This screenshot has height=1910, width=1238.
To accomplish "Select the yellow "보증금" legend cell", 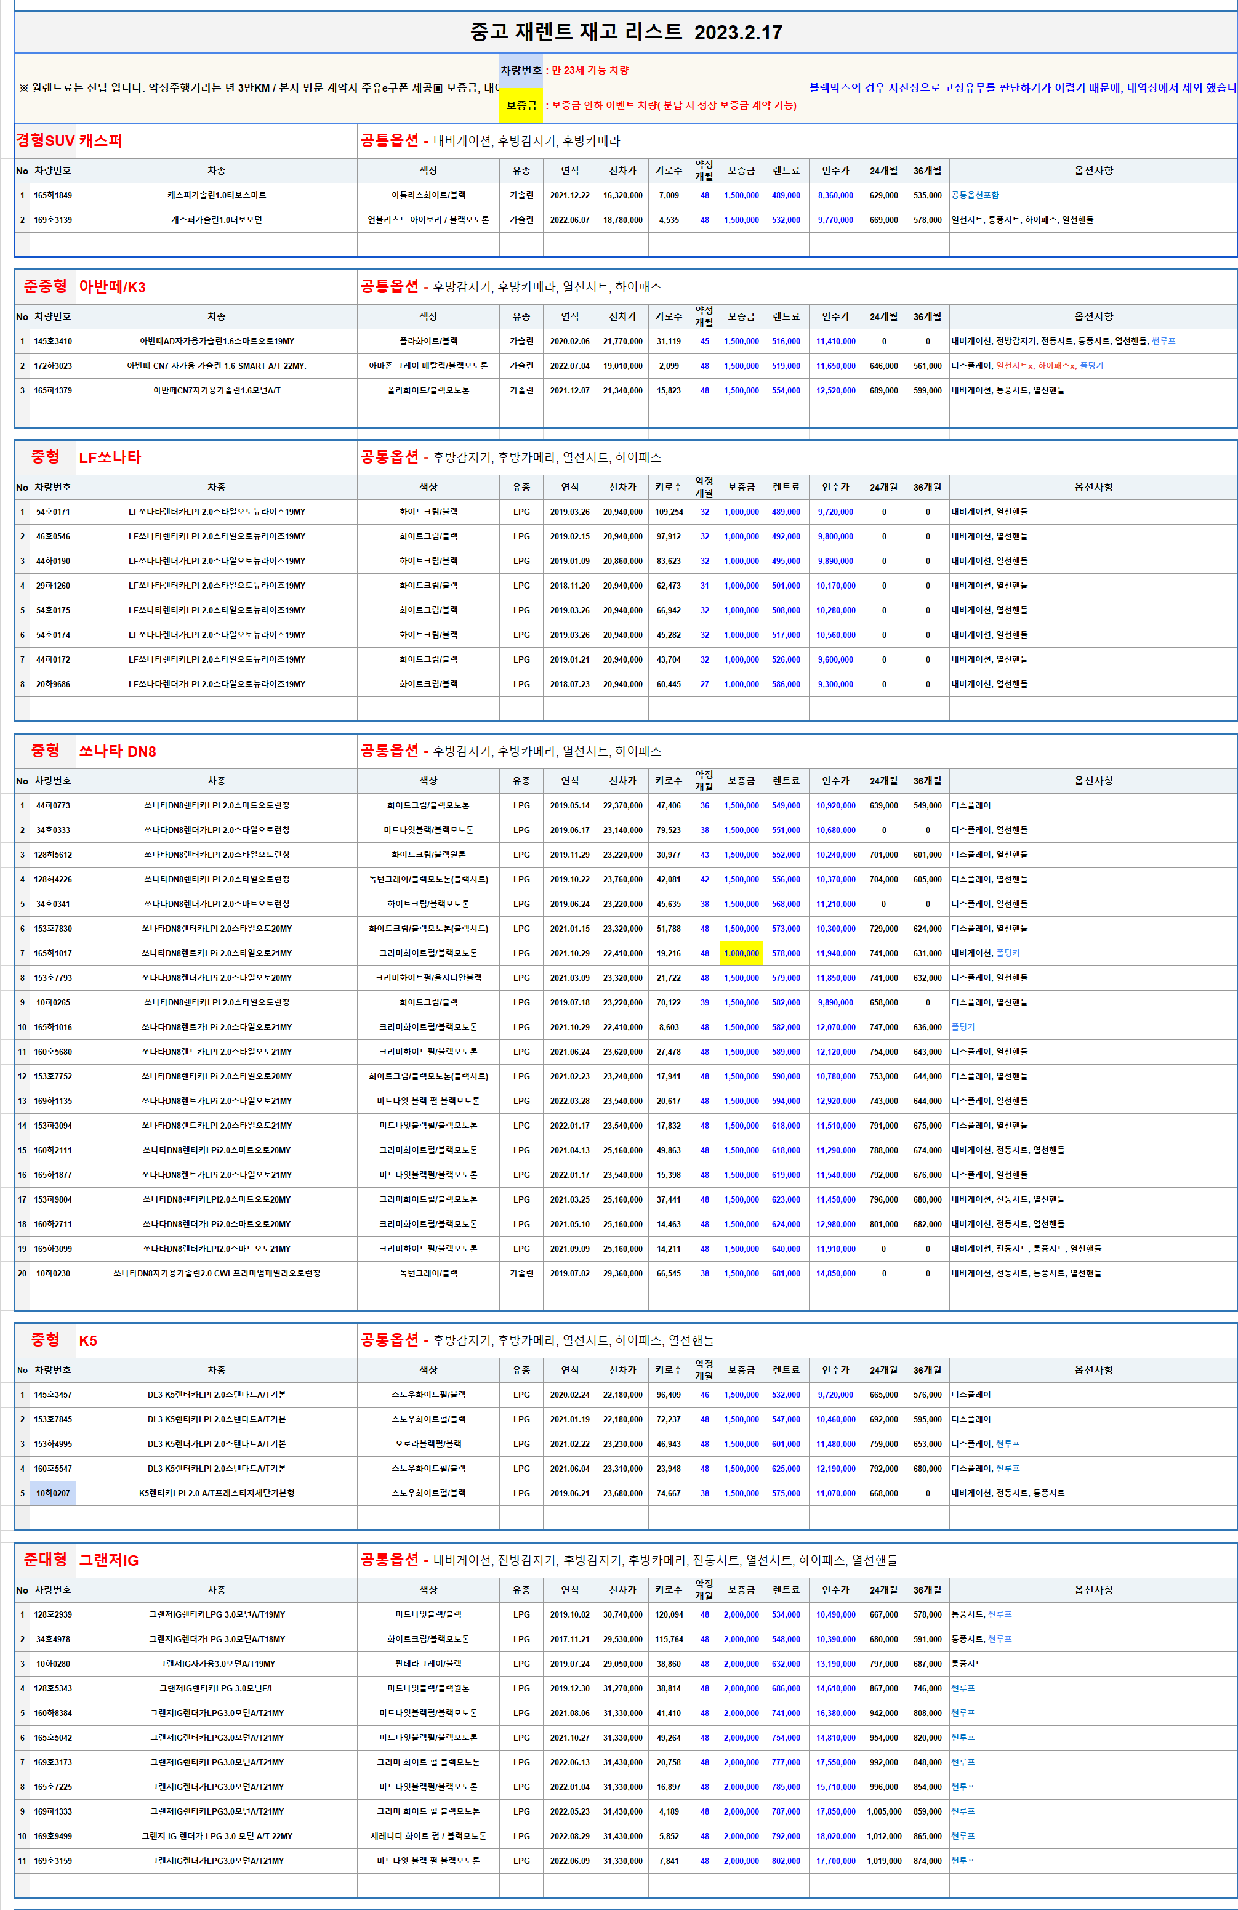I will (x=521, y=105).
